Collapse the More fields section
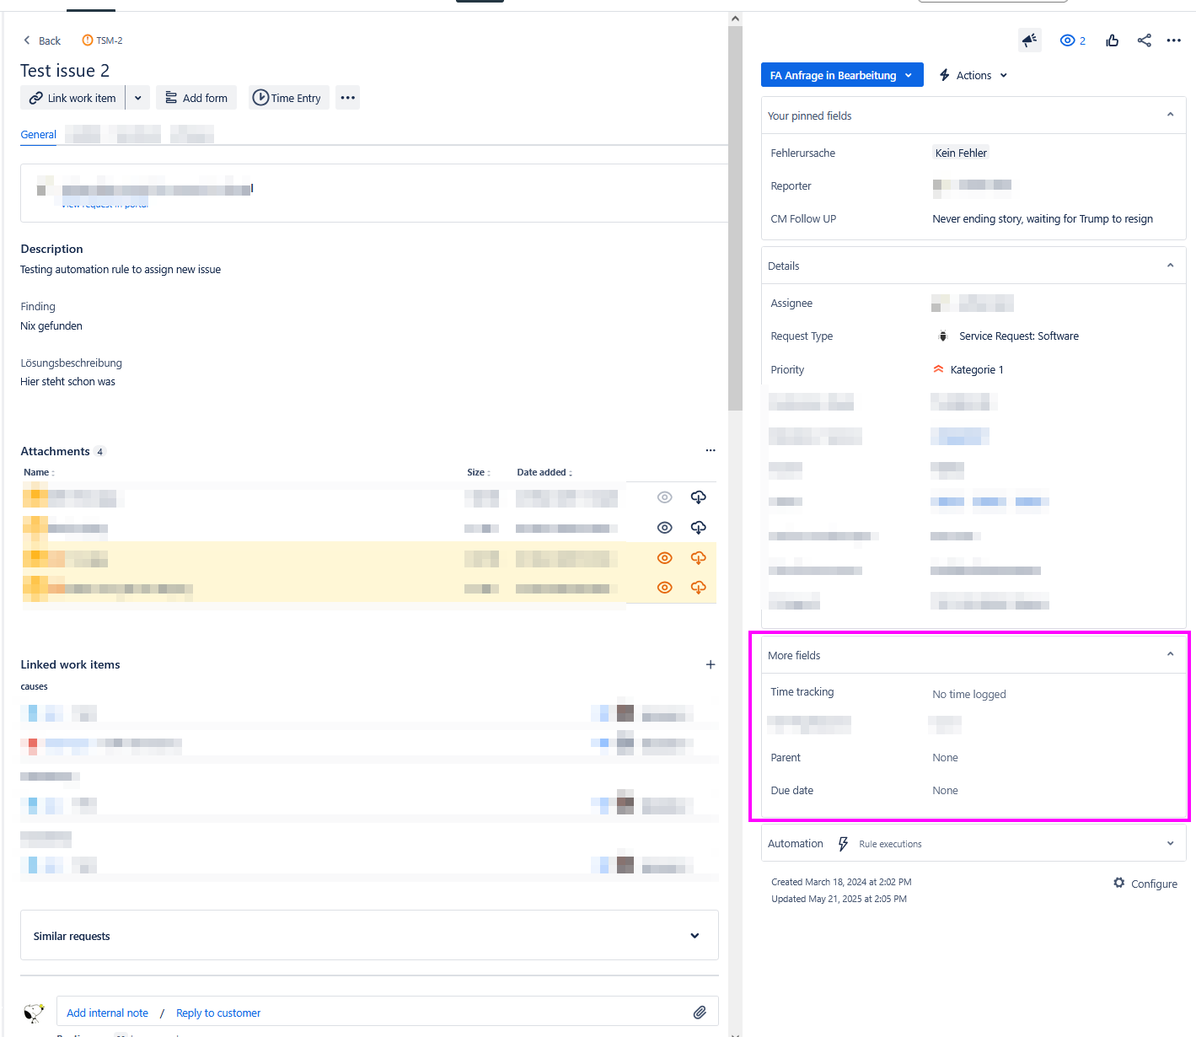 1170,655
